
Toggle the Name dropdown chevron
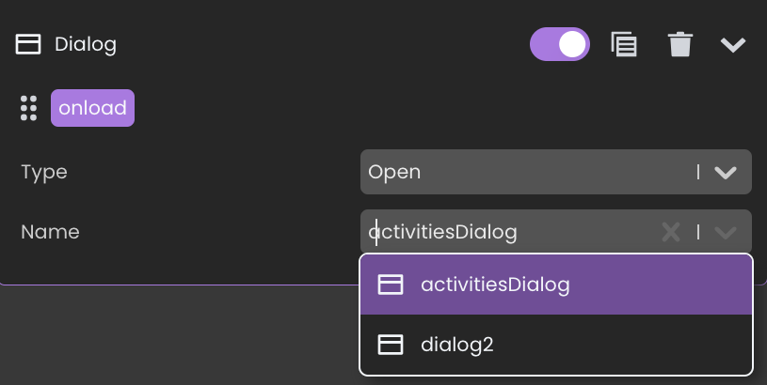click(x=726, y=232)
